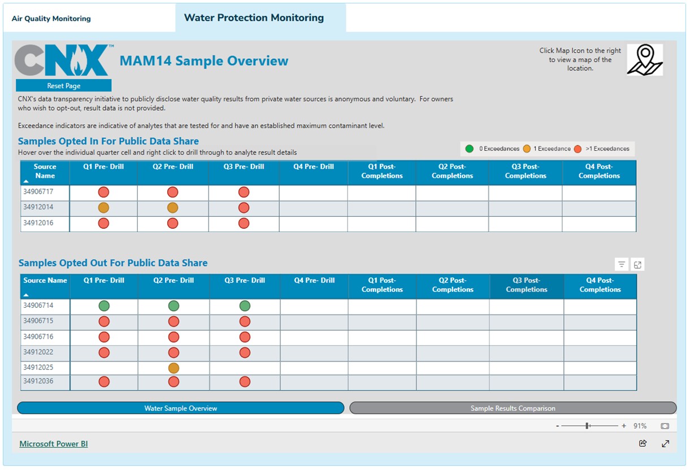Click the map location icon
Screen dimensions: 690x471
pos(644,59)
